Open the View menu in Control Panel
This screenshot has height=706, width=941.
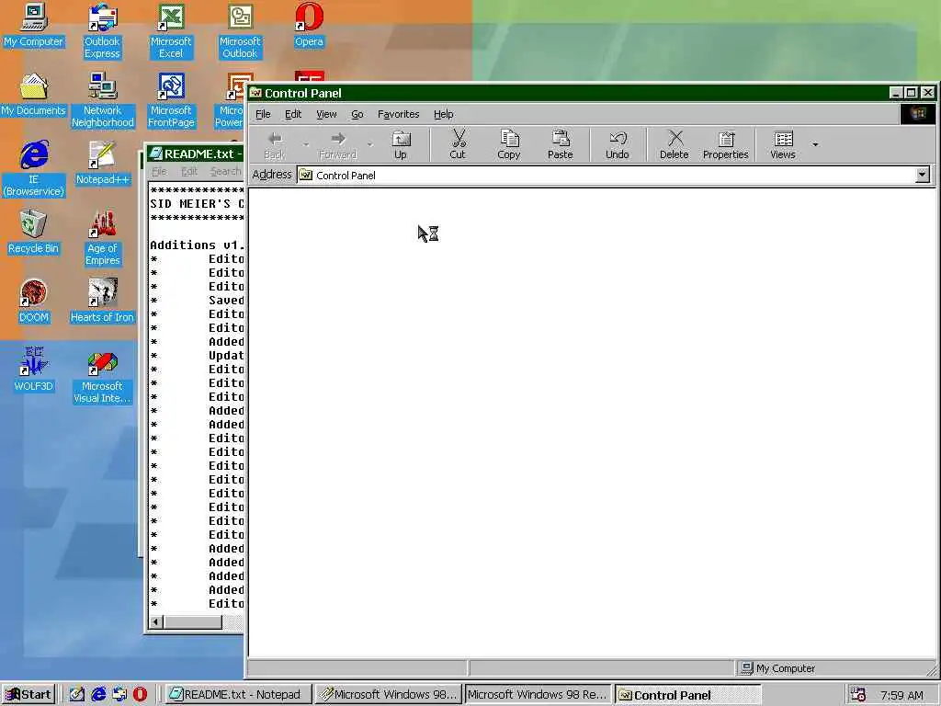point(326,114)
